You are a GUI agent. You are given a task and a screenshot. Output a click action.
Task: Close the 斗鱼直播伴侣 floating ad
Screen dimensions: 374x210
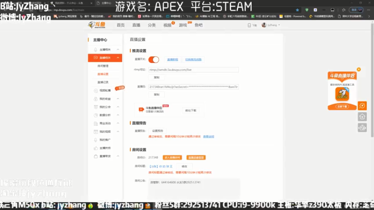tap(359, 70)
